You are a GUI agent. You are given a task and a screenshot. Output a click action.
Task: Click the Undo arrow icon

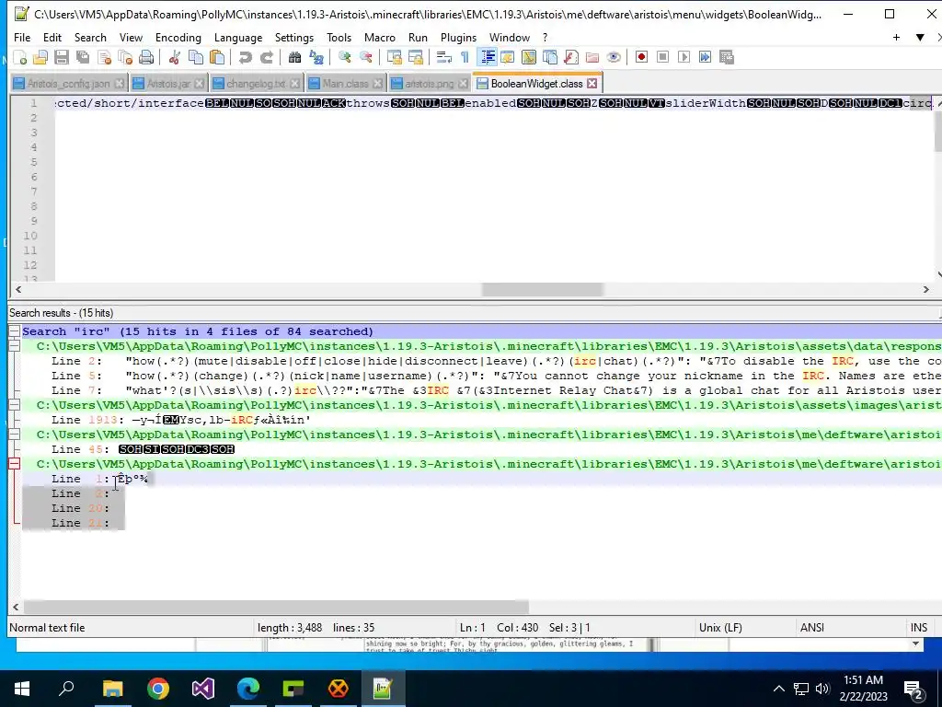tap(245, 58)
